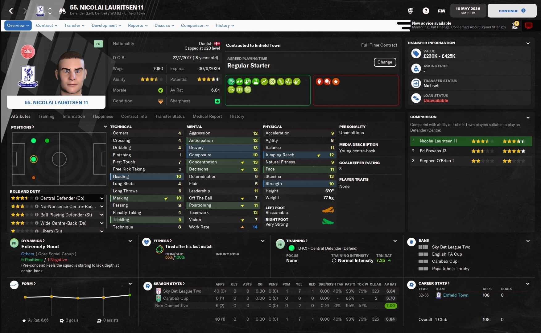Open the Positions heading link
Viewport: 541px width, 333px height.
[x=23, y=127]
